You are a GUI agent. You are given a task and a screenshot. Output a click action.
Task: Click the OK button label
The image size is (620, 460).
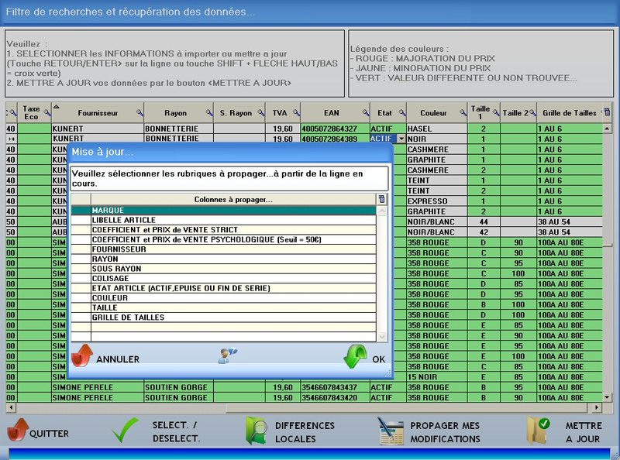(378, 359)
